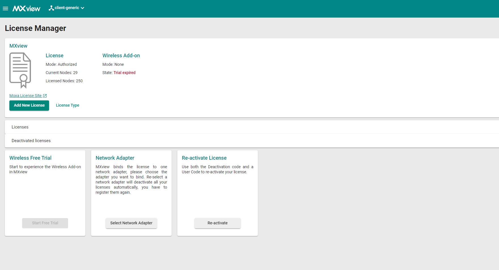Open the Moxa License Site link
The image size is (499, 270).
click(x=26, y=96)
